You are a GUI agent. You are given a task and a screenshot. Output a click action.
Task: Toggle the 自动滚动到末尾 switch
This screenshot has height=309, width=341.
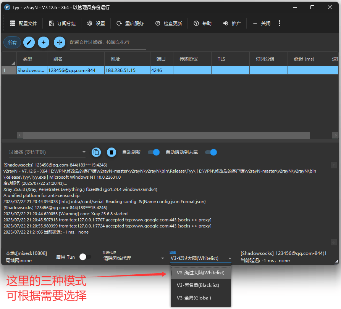[x=211, y=152]
